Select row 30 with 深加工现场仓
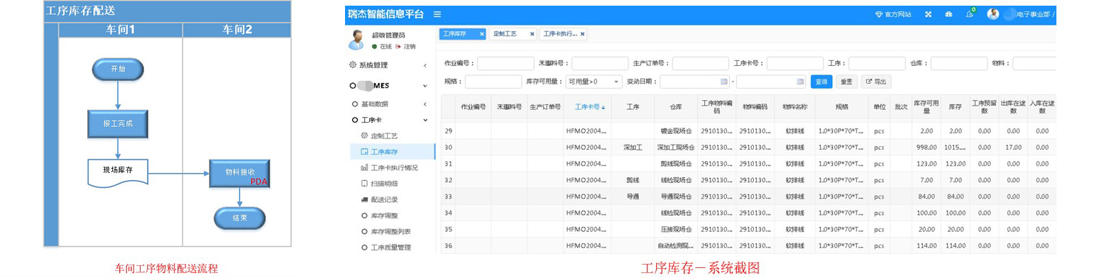 point(749,148)
